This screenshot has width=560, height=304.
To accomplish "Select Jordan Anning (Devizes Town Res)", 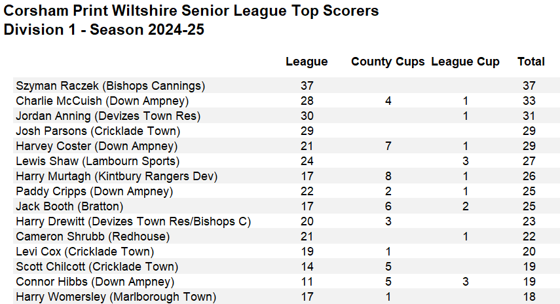I will point(107,116).
